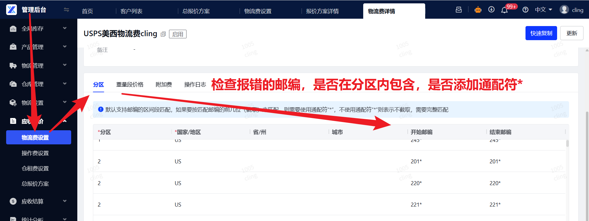Switch to the 客户列表 tab
Viewport: 589px width, 221px height.
[131, 11]
